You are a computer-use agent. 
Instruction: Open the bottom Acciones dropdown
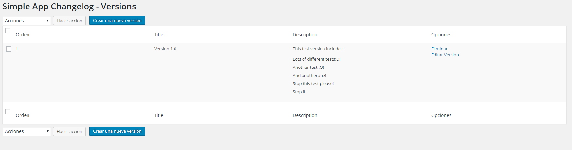click(27, 131)
